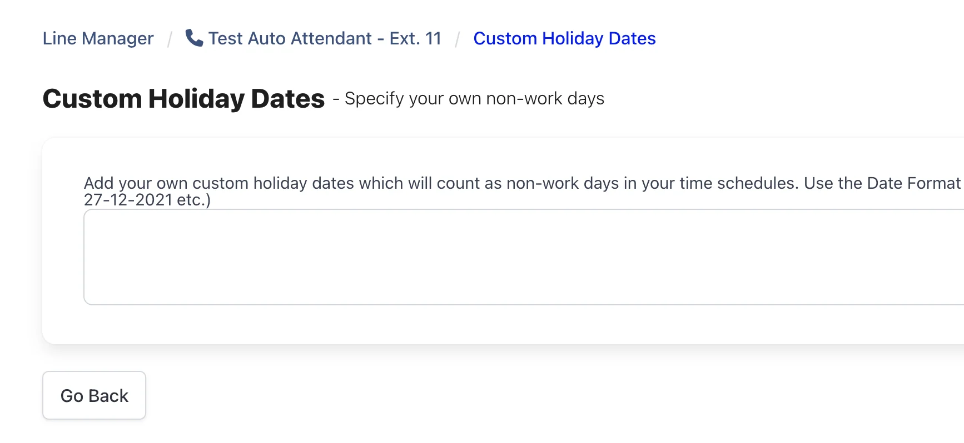964x443 pixels.
Task: Return to previous page using Go Back
Action: point(93,395)
